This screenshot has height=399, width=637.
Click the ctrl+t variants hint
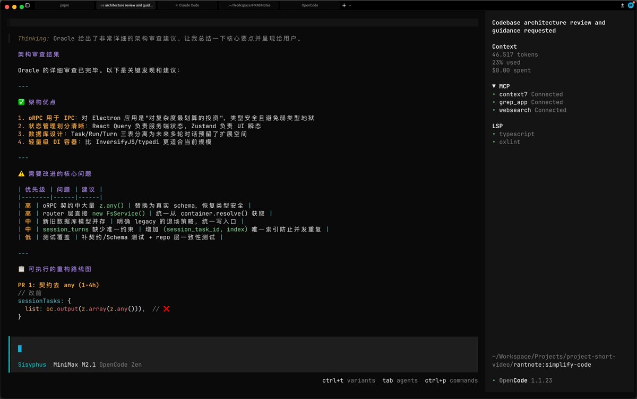tap(348, 380)
